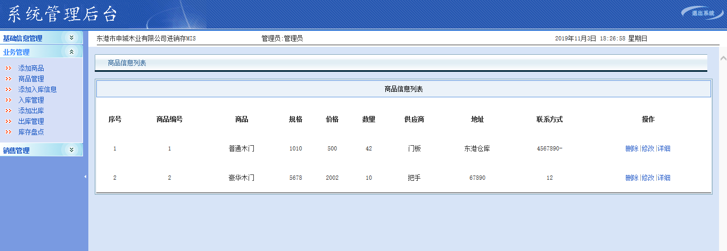727x251 pixels.
Task: Click the arrow icon beside 商品管理
Action: point(9,79)
